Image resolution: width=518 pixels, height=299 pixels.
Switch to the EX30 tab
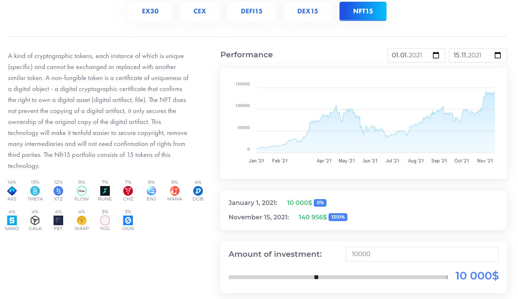(x=150, y=11)
